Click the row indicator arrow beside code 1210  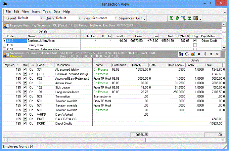[x=4, y=41]
